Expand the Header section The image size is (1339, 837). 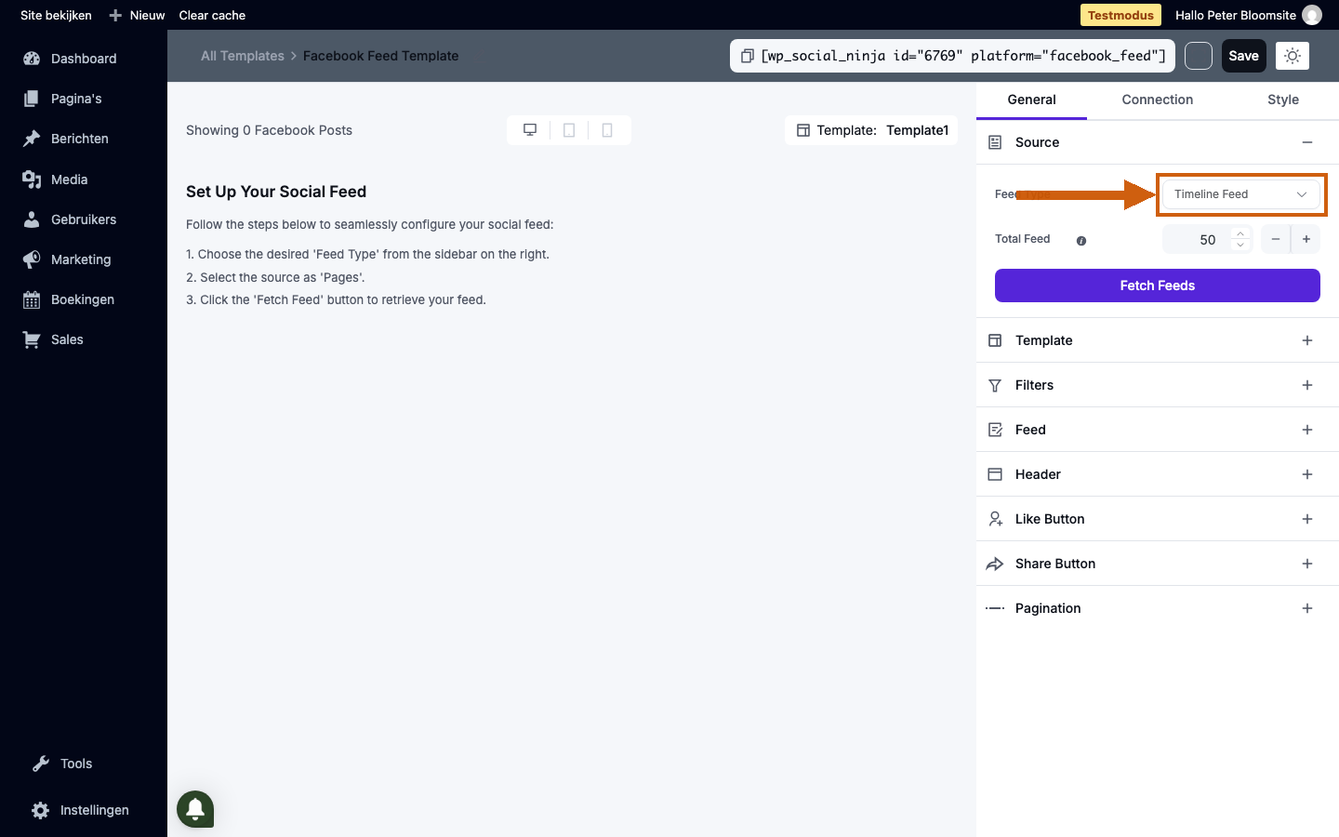coord(1307,474)
